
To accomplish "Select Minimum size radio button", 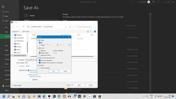I will coord(28,75).
